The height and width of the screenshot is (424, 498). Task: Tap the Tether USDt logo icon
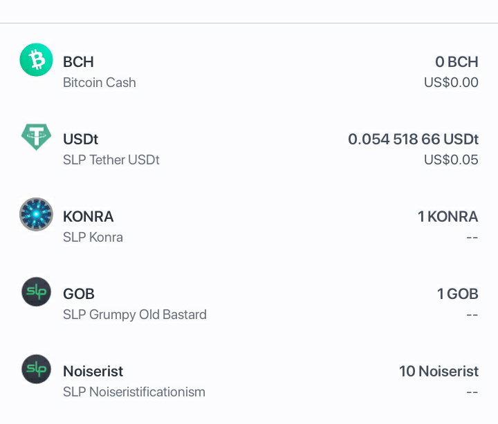pyautogui.click(x=36, y=137)
